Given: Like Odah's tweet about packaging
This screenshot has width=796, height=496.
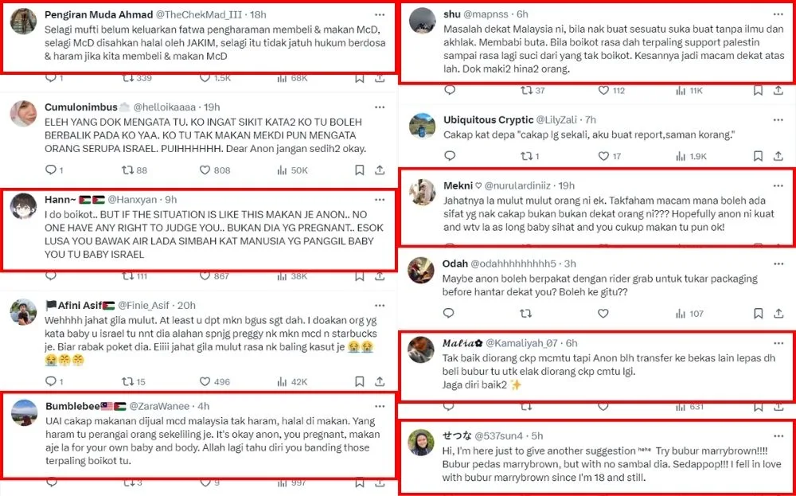Looking at the screenshot, I should click(603, 313).
